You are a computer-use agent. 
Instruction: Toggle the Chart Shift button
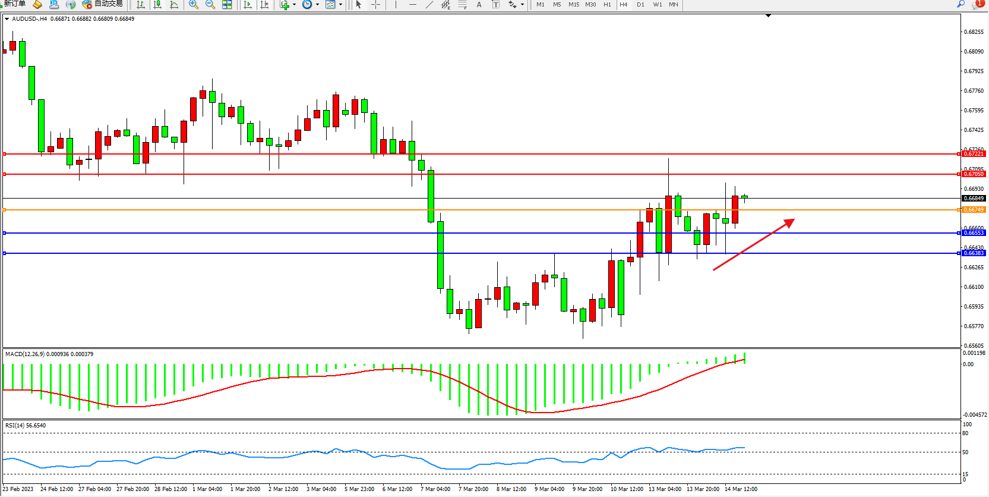click(264, 4)
